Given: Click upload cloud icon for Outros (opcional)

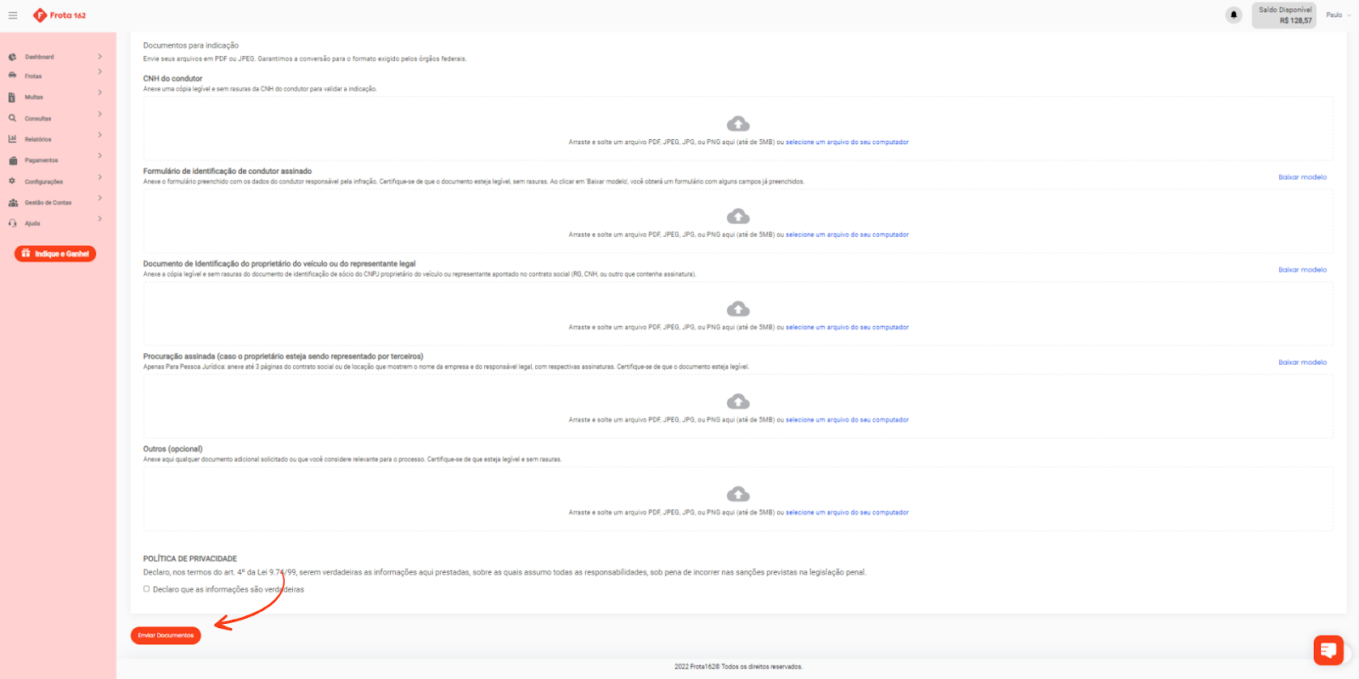Looking at the screenshot, I should tap(738, 494).
